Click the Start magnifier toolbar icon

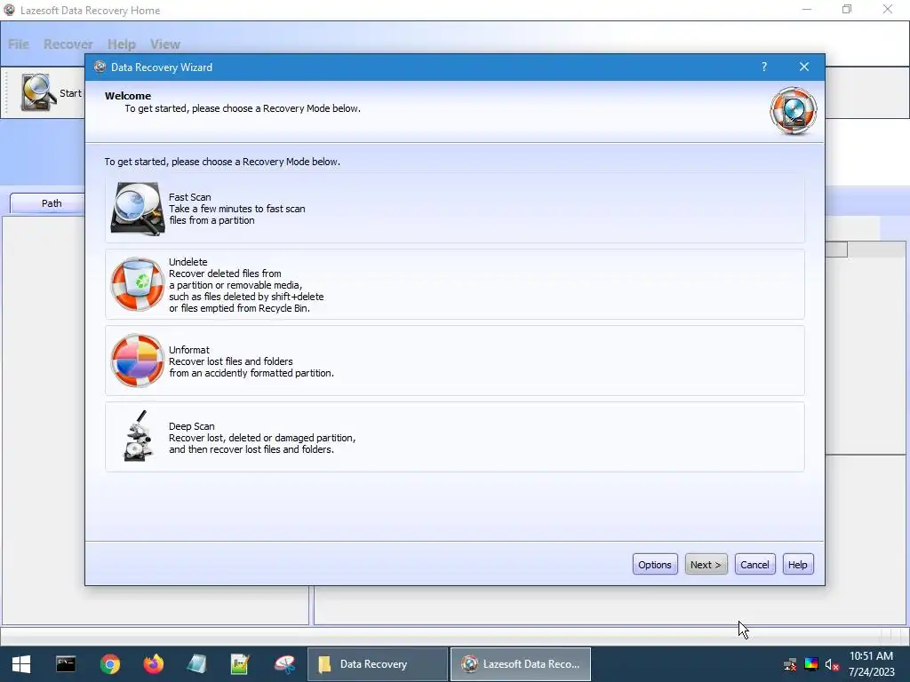(x=38, y=92)
